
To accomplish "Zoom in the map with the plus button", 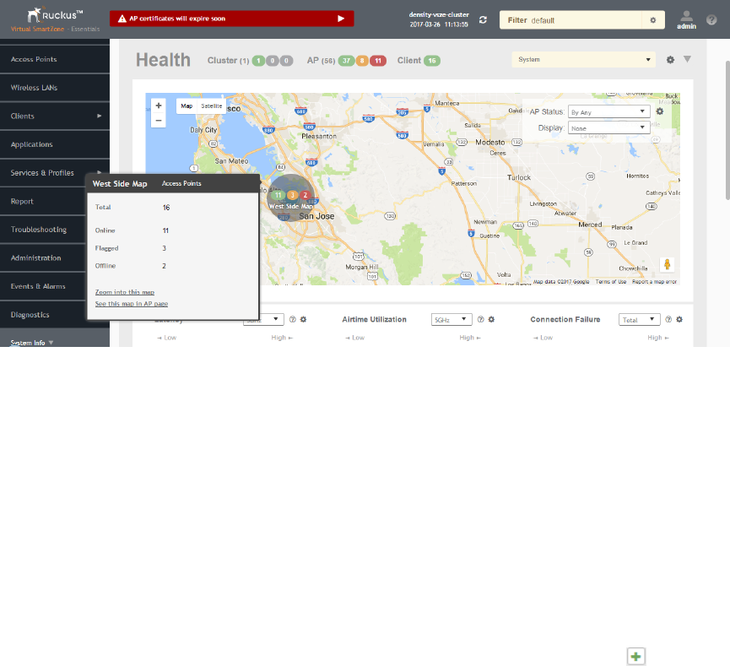I will pos(159,106).
